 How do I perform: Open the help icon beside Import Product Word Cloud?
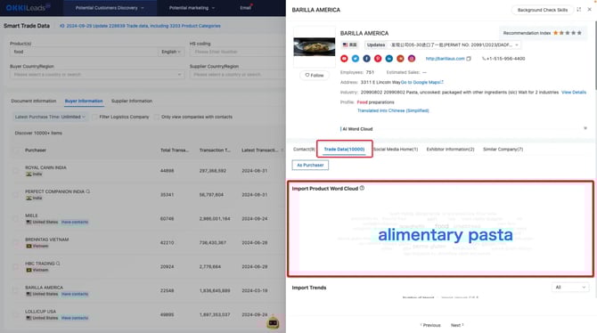click(362, 188)
